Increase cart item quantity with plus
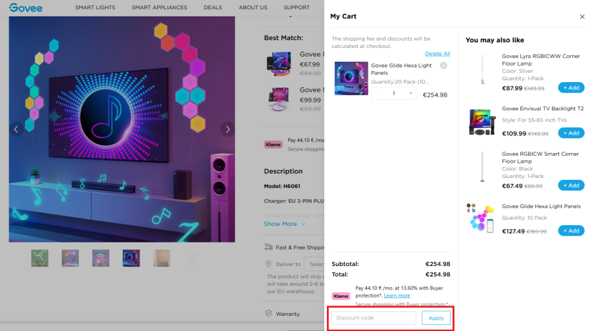 point(411,94)
